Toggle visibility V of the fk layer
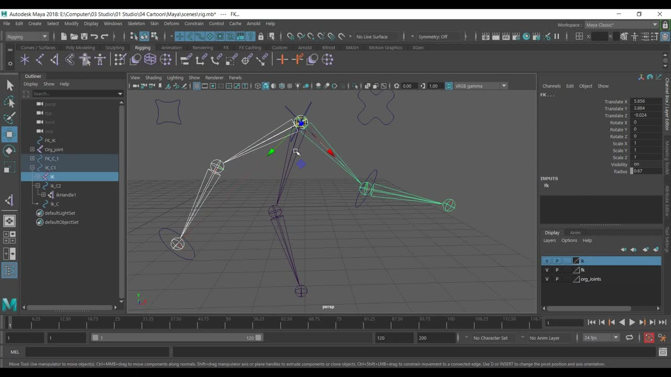This screenshot has height=377, width=671. (547, 270)
